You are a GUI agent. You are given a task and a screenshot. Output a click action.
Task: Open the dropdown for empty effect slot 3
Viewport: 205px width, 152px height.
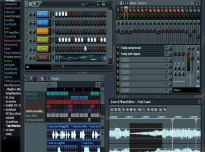[118, 60]
